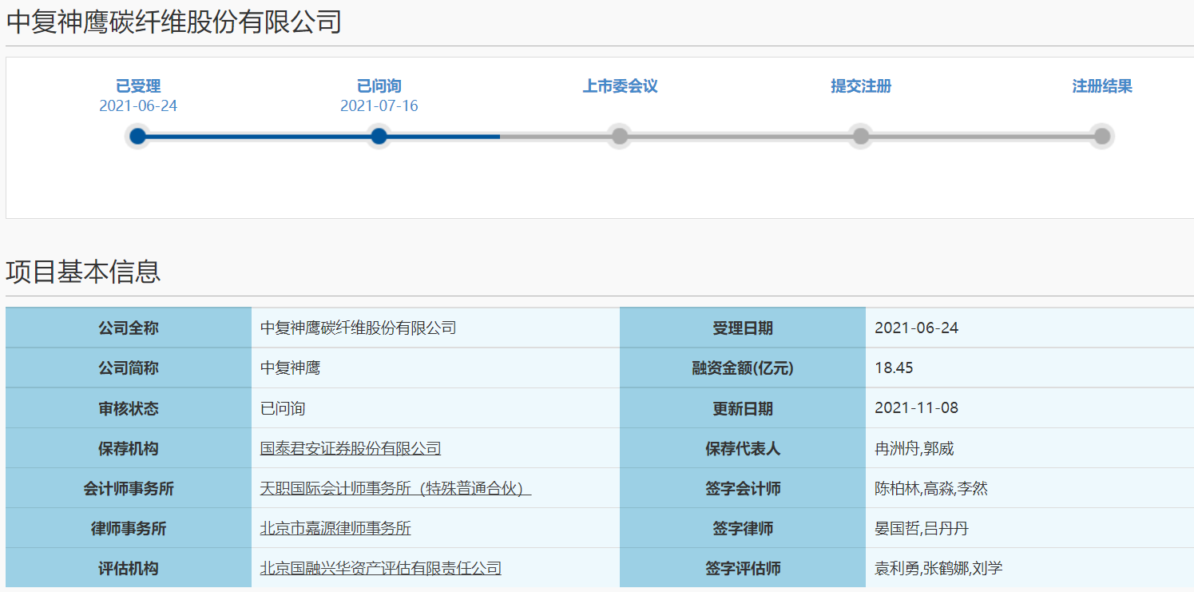Image resolution: width=1194 pixels, height=592 pixels.
Task: Click the 受理日期 header cell
Action: 743,328
